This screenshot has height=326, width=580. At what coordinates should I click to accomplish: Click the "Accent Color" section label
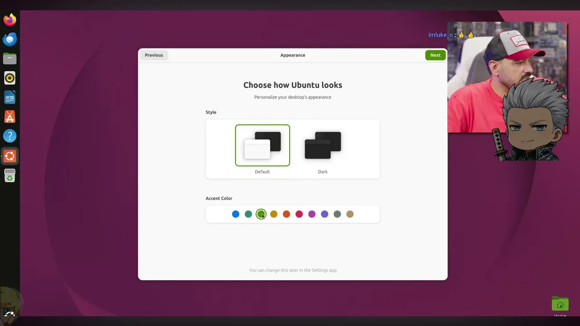coord(219,198)
